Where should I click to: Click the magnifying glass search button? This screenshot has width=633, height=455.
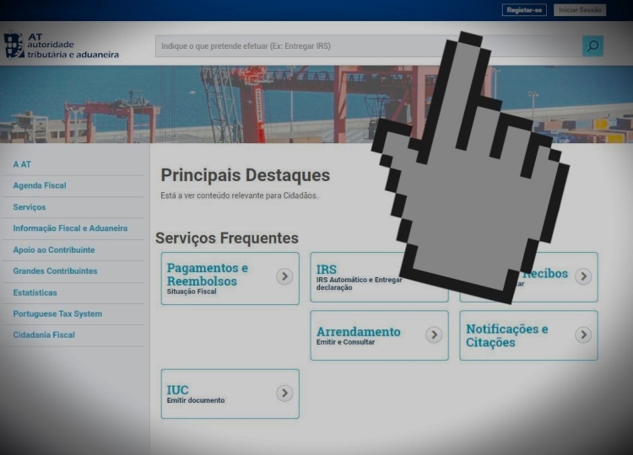[592, 46]
